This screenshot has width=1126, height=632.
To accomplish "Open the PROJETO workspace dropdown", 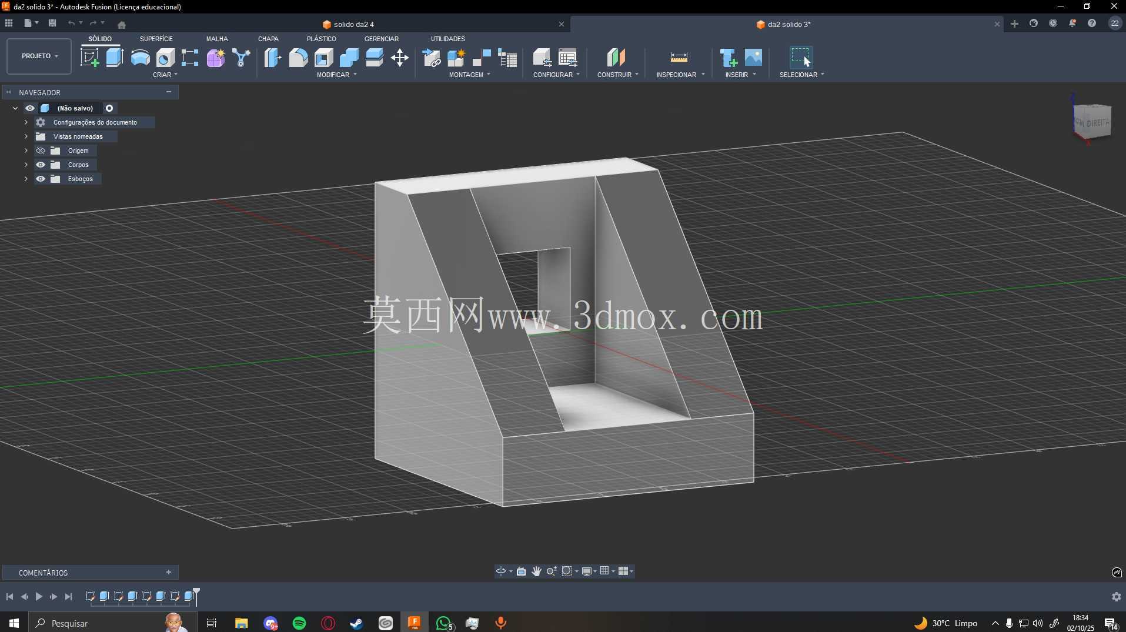I will (39, 56).
